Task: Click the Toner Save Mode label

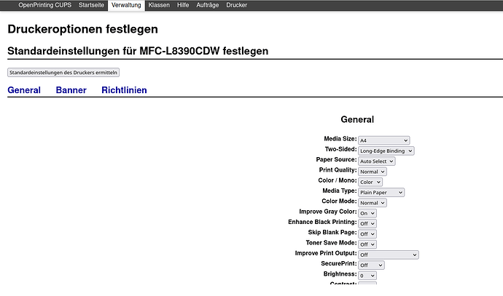Action: click(332, 243)
